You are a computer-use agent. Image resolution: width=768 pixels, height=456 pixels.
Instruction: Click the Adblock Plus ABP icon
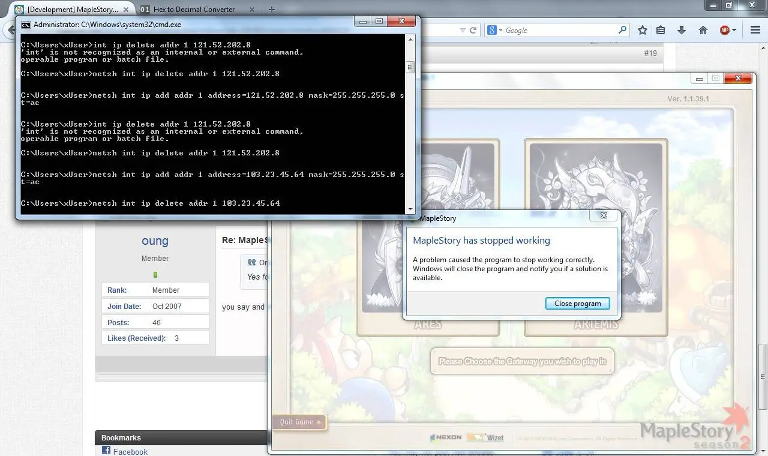(x=725, y=30)
